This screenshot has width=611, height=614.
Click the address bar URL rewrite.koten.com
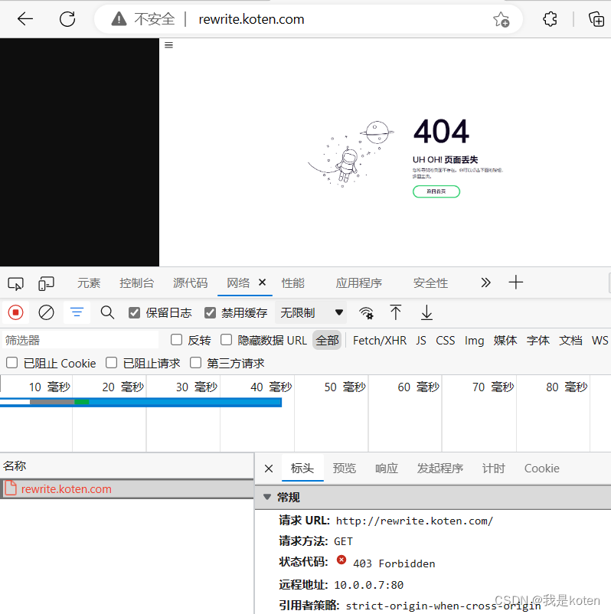[251, 19]
